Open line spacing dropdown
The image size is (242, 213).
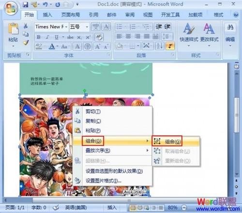[167, 36]
